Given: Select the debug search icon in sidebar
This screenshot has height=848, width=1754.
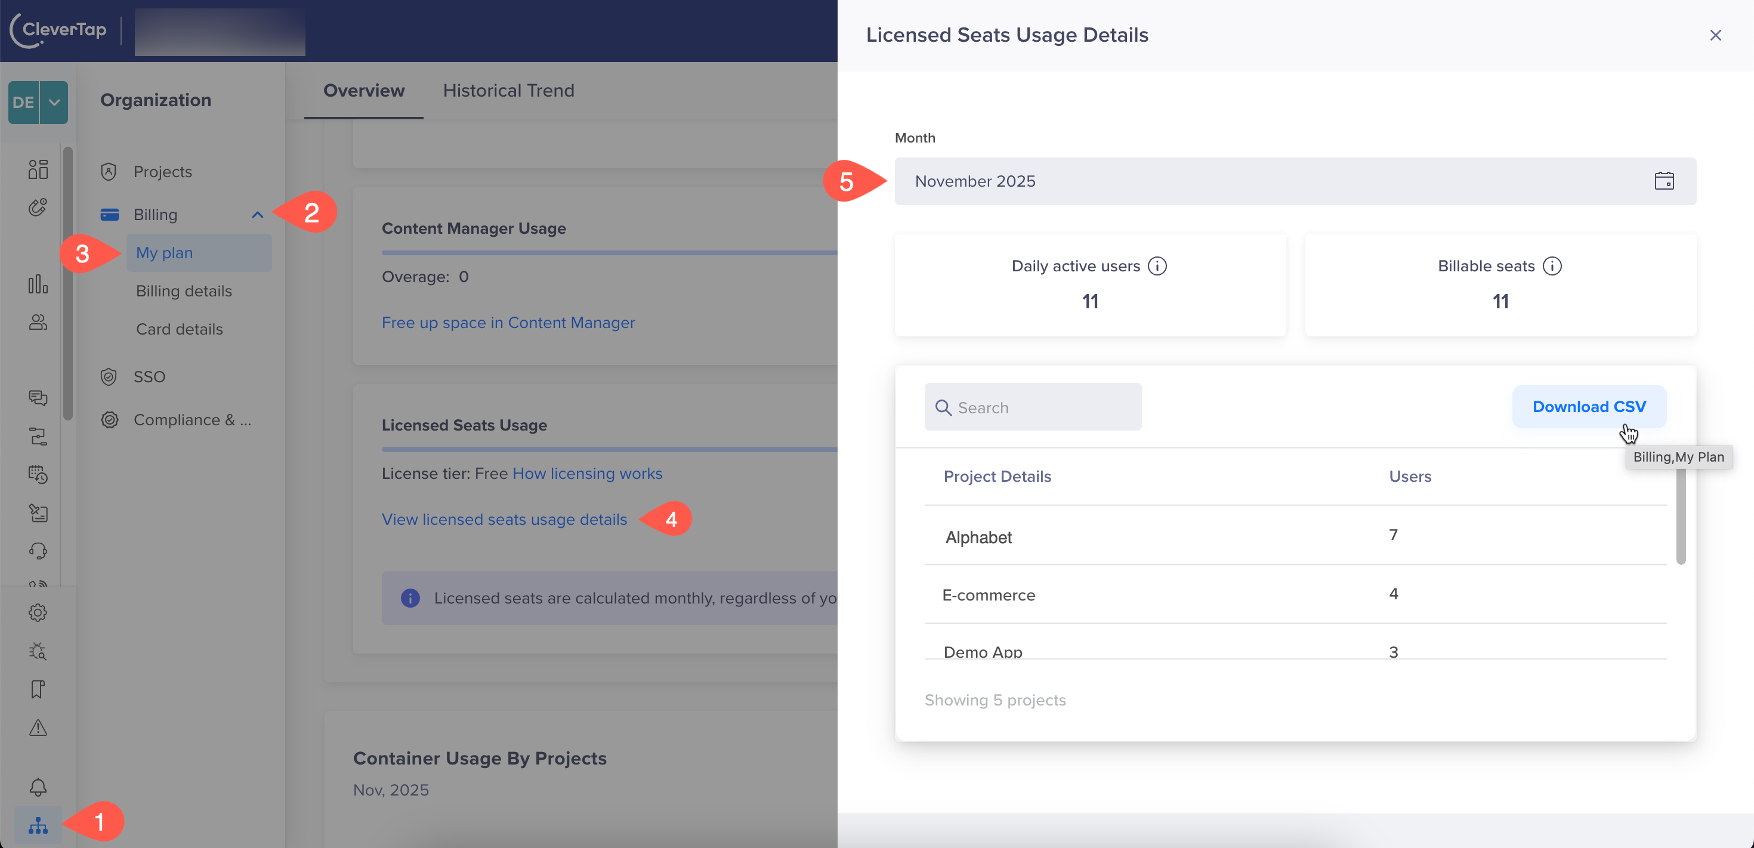Looking at the screenshot, I should [x=38, y=651].
